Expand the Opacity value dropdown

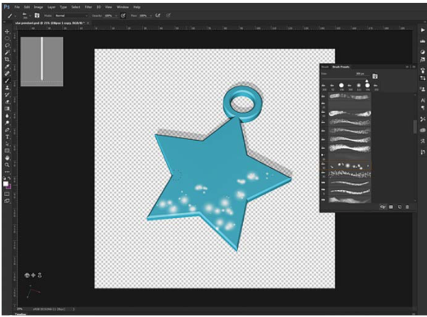pyautogui.click(x=116, y=16)
